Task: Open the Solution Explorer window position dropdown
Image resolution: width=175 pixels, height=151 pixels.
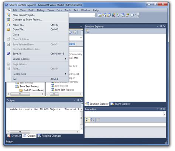Action: [158, 27]
